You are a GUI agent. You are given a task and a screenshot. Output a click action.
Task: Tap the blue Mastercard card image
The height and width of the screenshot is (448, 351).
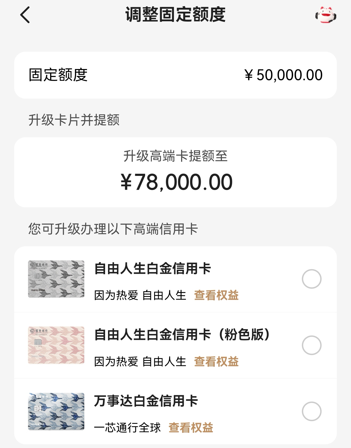[56, 411]
